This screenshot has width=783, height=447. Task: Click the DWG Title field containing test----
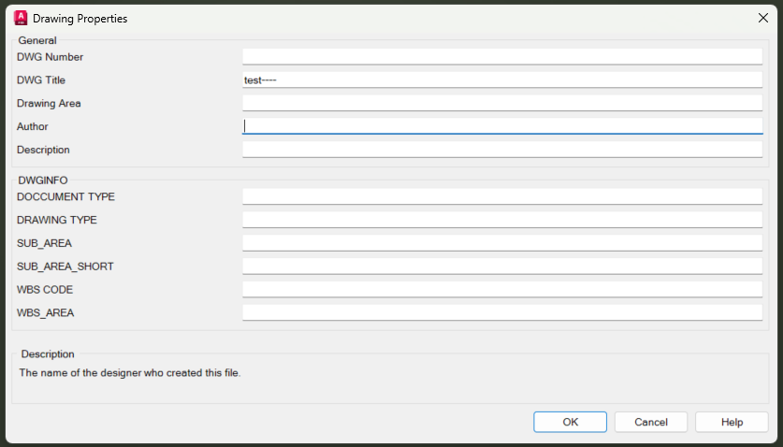pyautogui.click(x=502, y=79)
